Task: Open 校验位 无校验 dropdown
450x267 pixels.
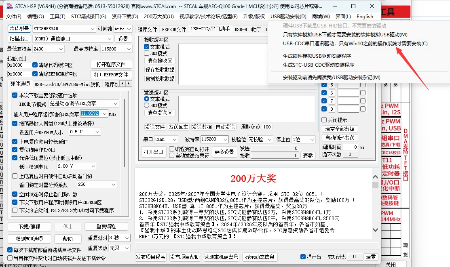Action: pyautogui.click(x=260, y=139)
